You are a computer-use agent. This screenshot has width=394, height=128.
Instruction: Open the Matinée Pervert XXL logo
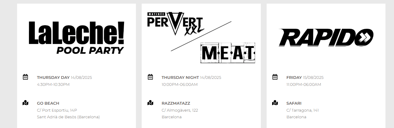pos(175,24)
